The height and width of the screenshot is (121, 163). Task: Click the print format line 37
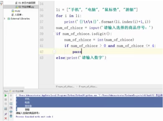(107, 22)
